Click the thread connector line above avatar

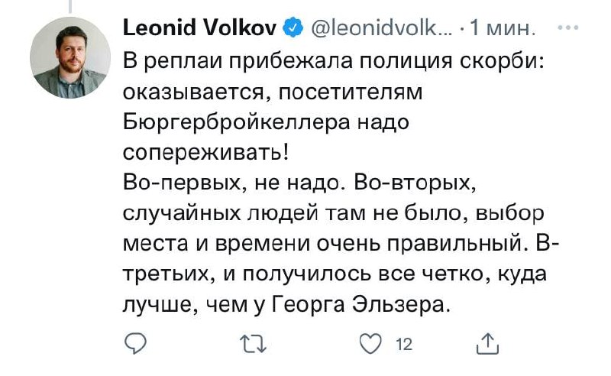pyautogui.click(x=70, y=6)
